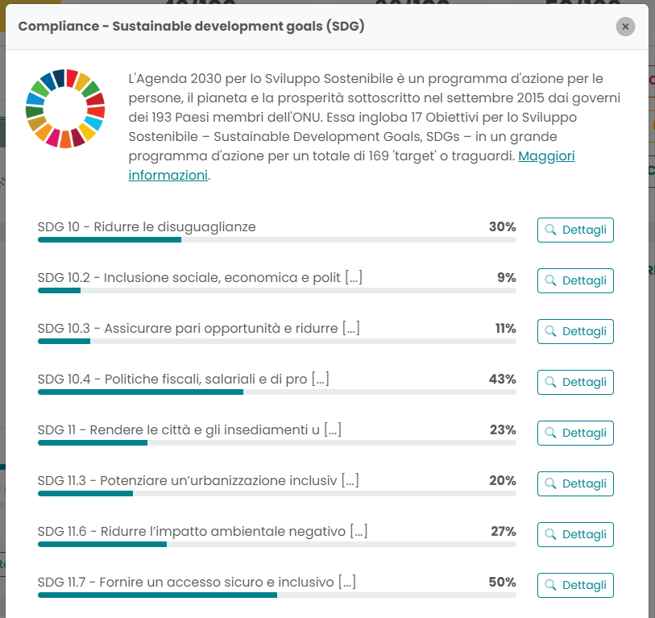The height and width of the screenshot is (618, 655).
Task: Show Dettagli for SDG 11
Action: coord(575,433)
